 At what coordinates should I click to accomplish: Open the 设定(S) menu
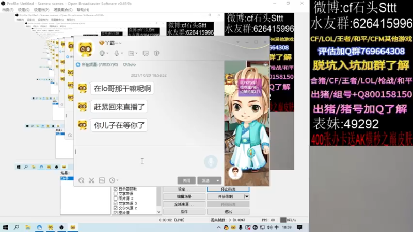[x=23, y=10]
